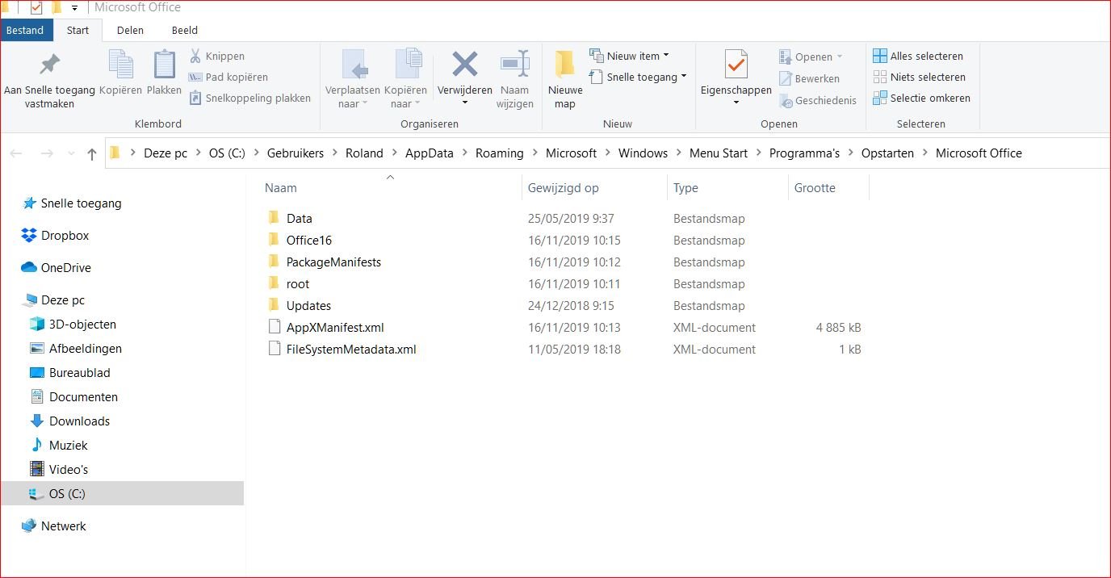Select the AppXManifest.xml file

pos(334,328)
